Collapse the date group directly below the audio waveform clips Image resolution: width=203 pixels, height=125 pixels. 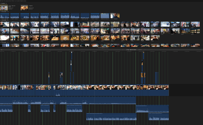point(1,20)
